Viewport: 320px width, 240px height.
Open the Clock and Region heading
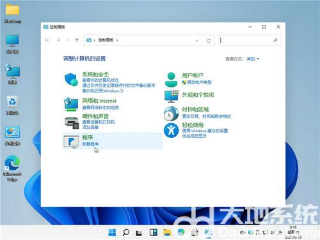tap(195, 110)
